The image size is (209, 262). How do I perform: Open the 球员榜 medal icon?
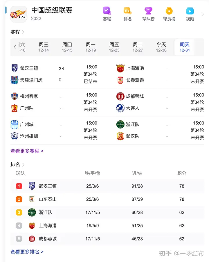pos(169,11)
